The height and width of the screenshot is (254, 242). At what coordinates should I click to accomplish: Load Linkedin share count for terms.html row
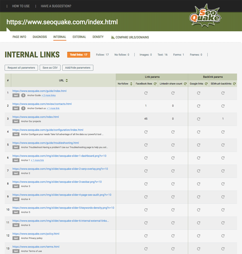[x=173, y=249]
